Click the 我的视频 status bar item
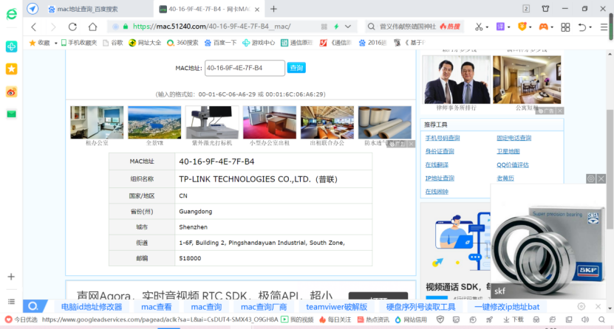The image size is (614, 329). 297,319
